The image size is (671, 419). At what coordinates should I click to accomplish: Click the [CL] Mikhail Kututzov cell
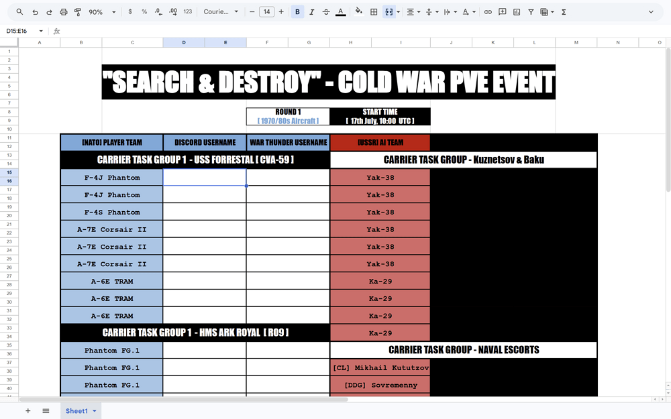pyautogui.click(x=380, y=367)
